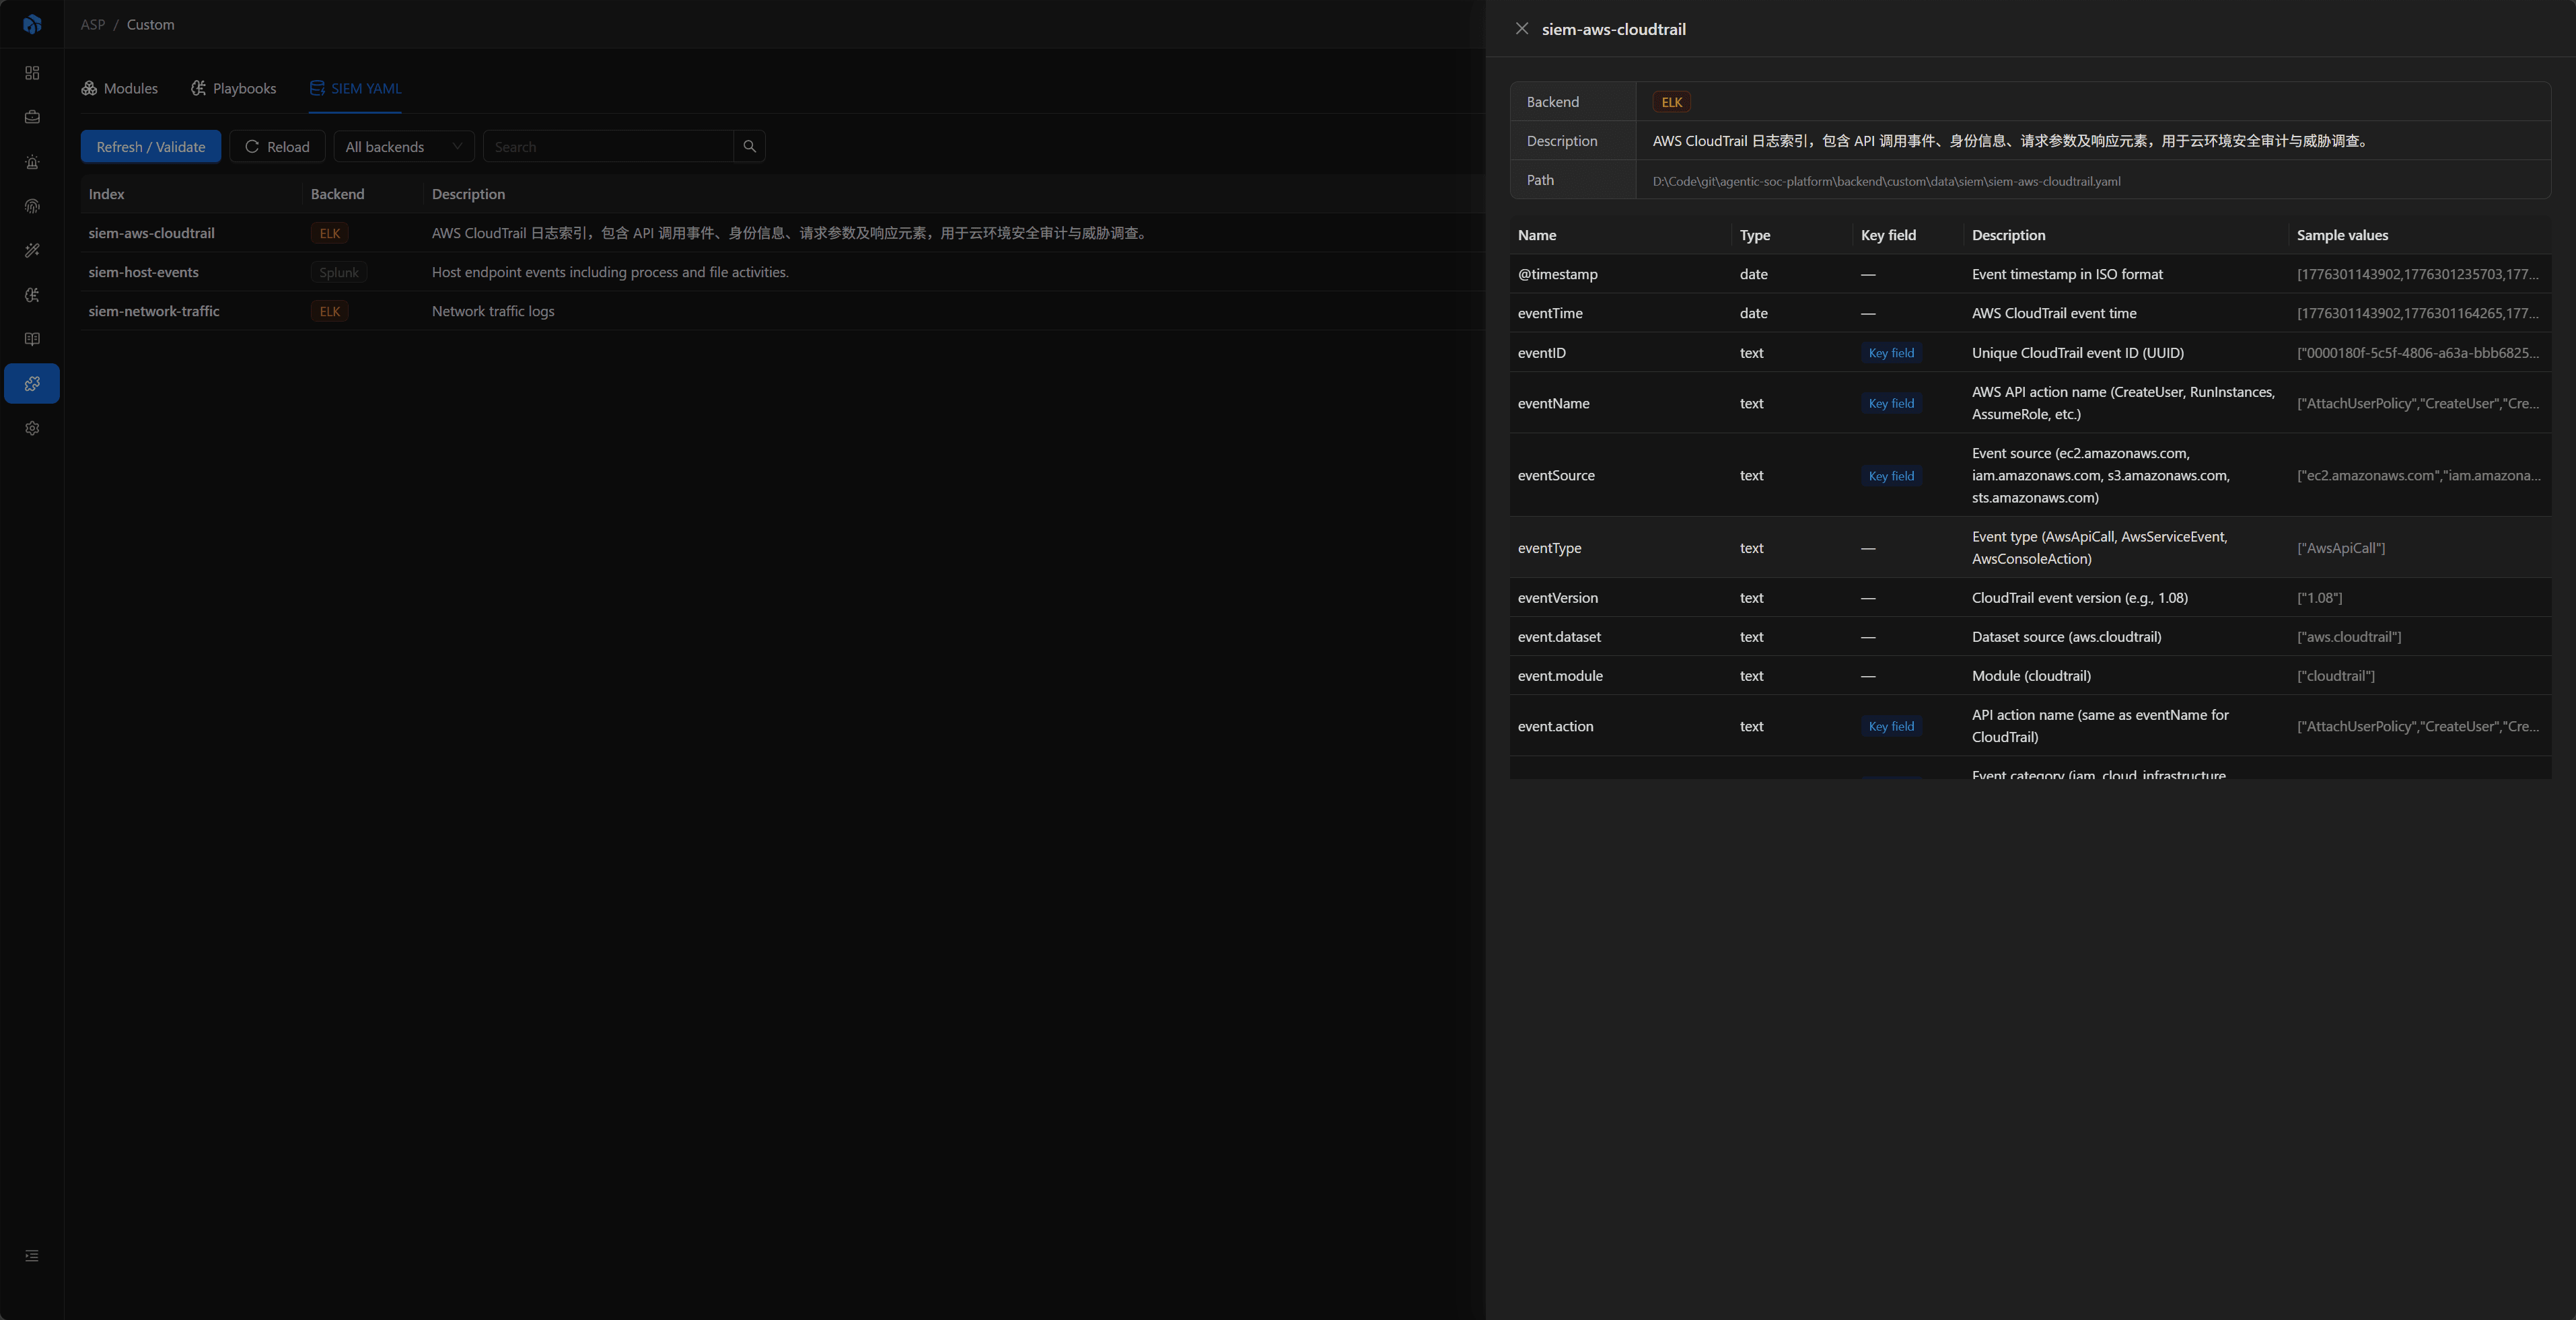The width and height of the screenshot is (2576, 1320).
Task: Click the Name column header in drawer
Action: coord(1537,235)
